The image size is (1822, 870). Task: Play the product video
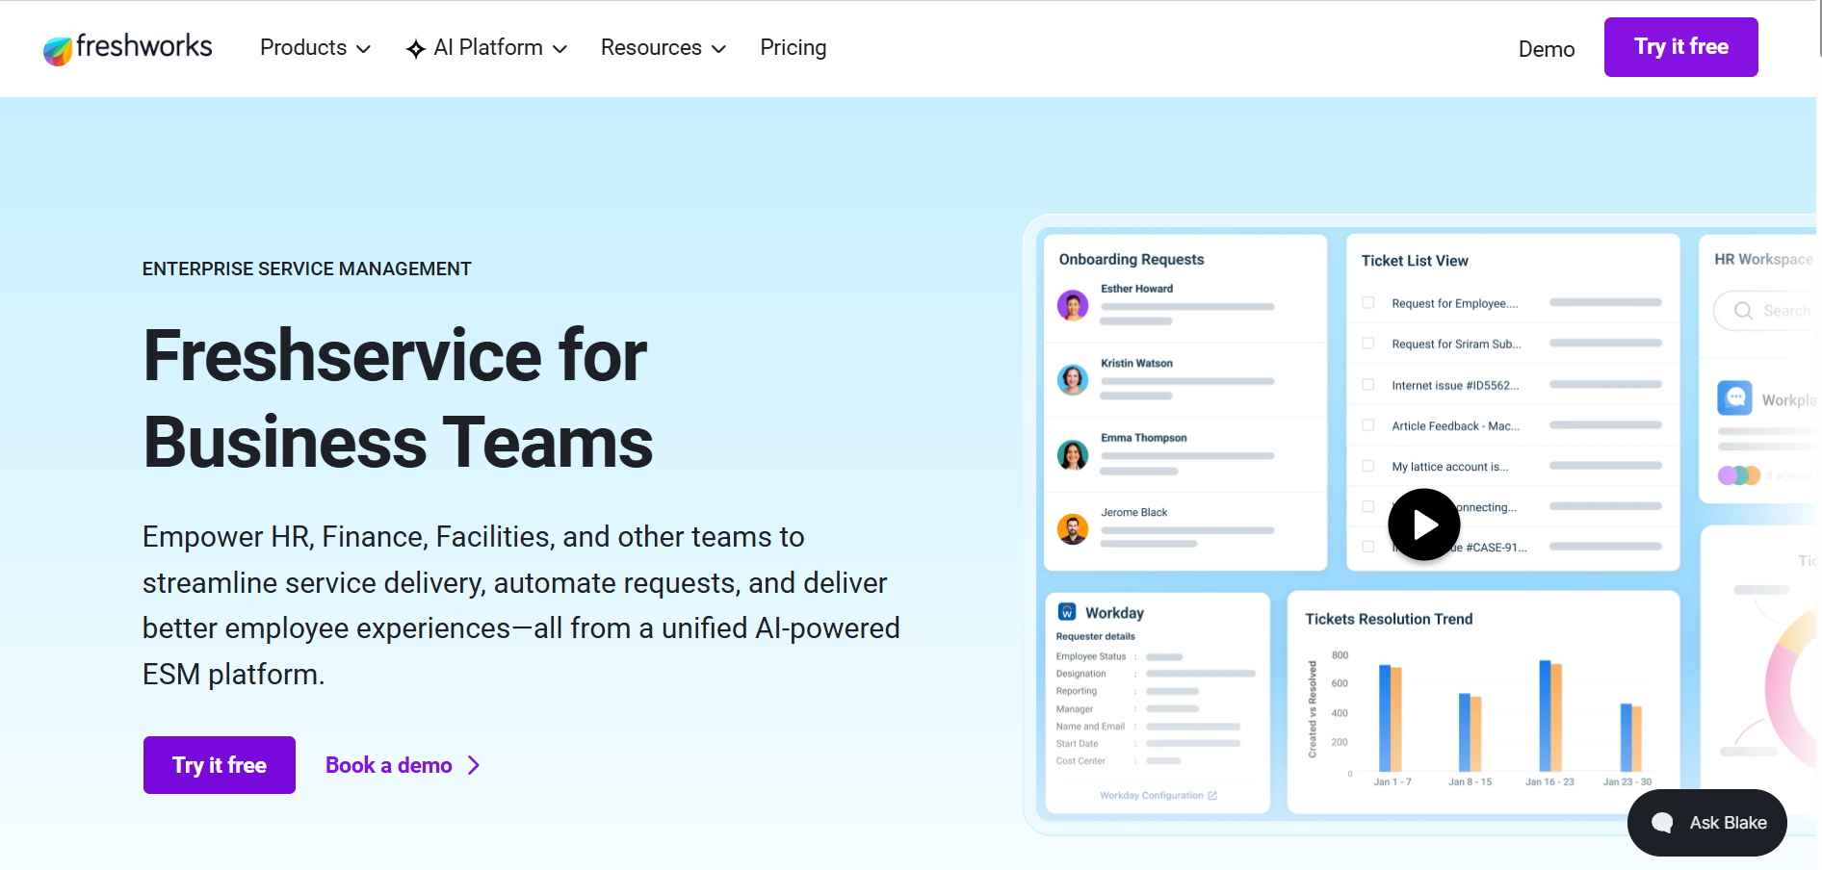pyautogui.click(x=1424, y=525)
